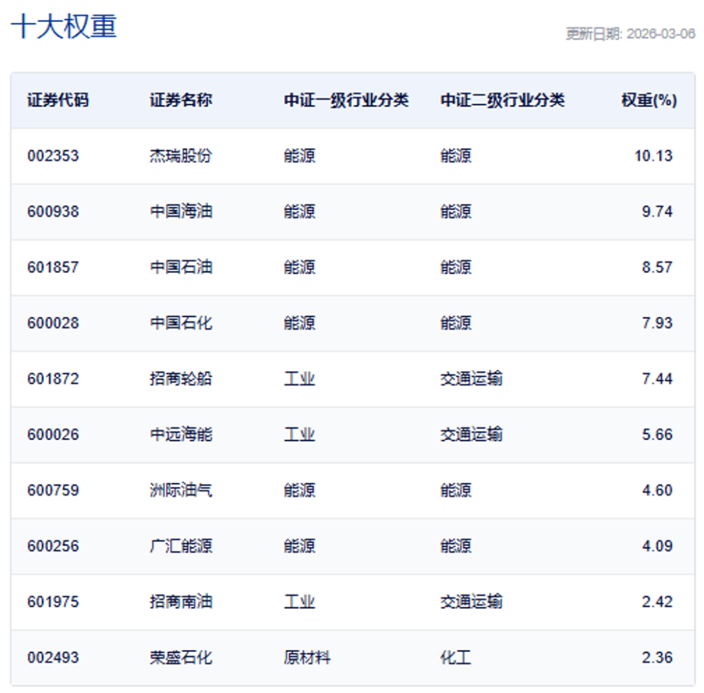Click weight value 2.36
The width and height of the screenshot is (704, 693).
coord(657,658)
